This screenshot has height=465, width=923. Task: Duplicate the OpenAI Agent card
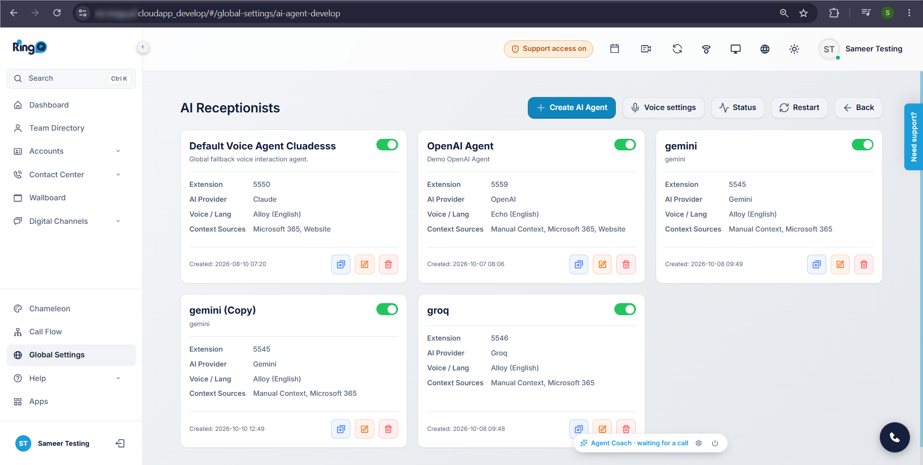(579, 264)
